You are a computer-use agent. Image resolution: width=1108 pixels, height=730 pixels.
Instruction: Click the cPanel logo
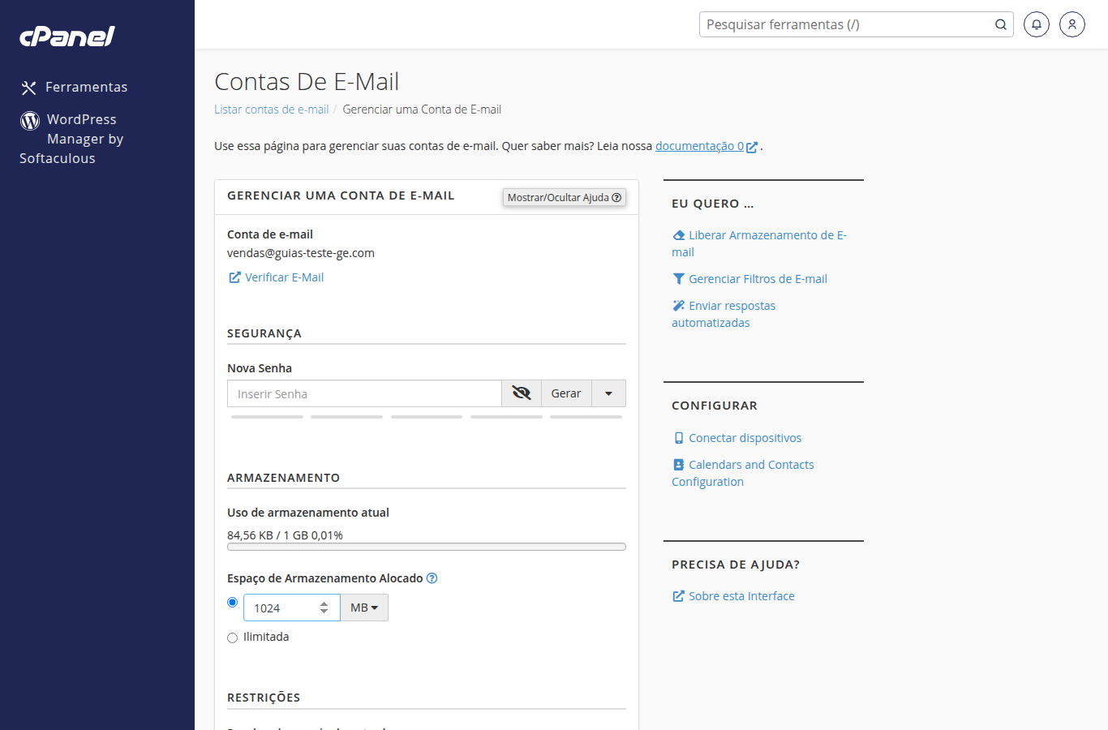pyautogui.click(x=67, y=36)
